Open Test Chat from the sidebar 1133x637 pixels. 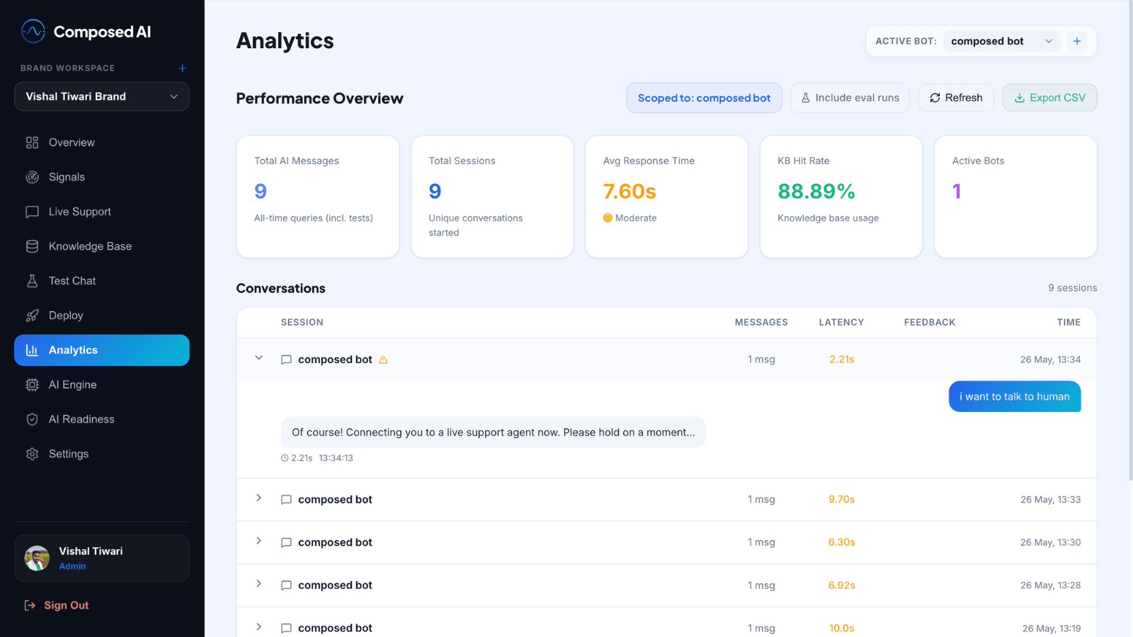[102, 281]
